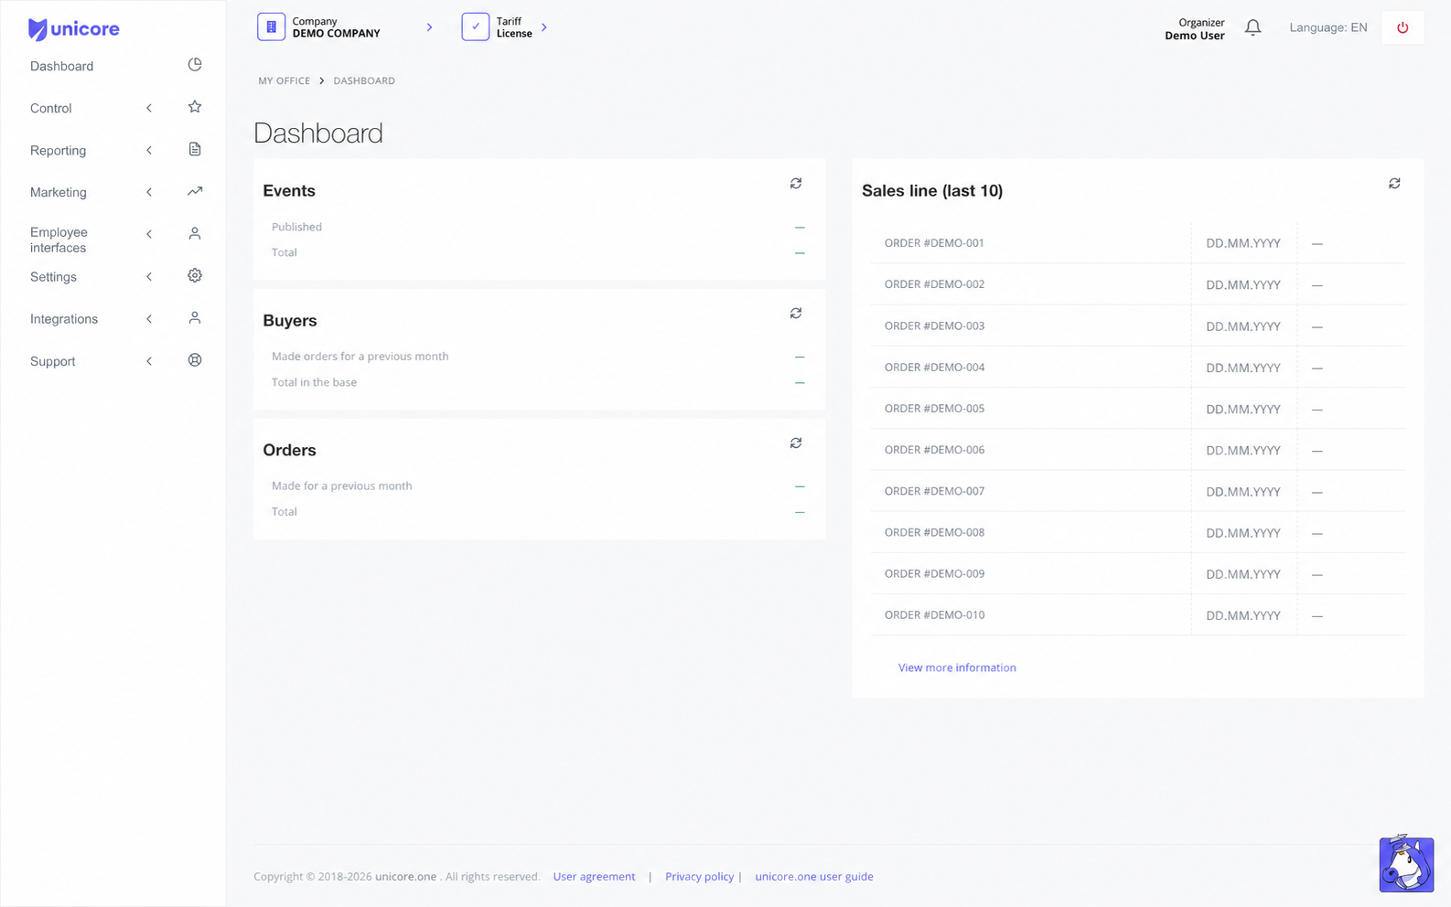This screenshot has width=1451, height=907.
Task: Select Marketing in the sidebar
Action: tap(59, 192)
